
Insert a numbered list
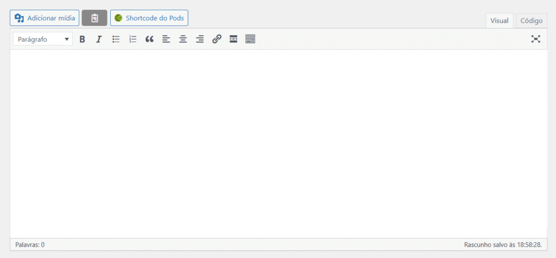(132, 39)
